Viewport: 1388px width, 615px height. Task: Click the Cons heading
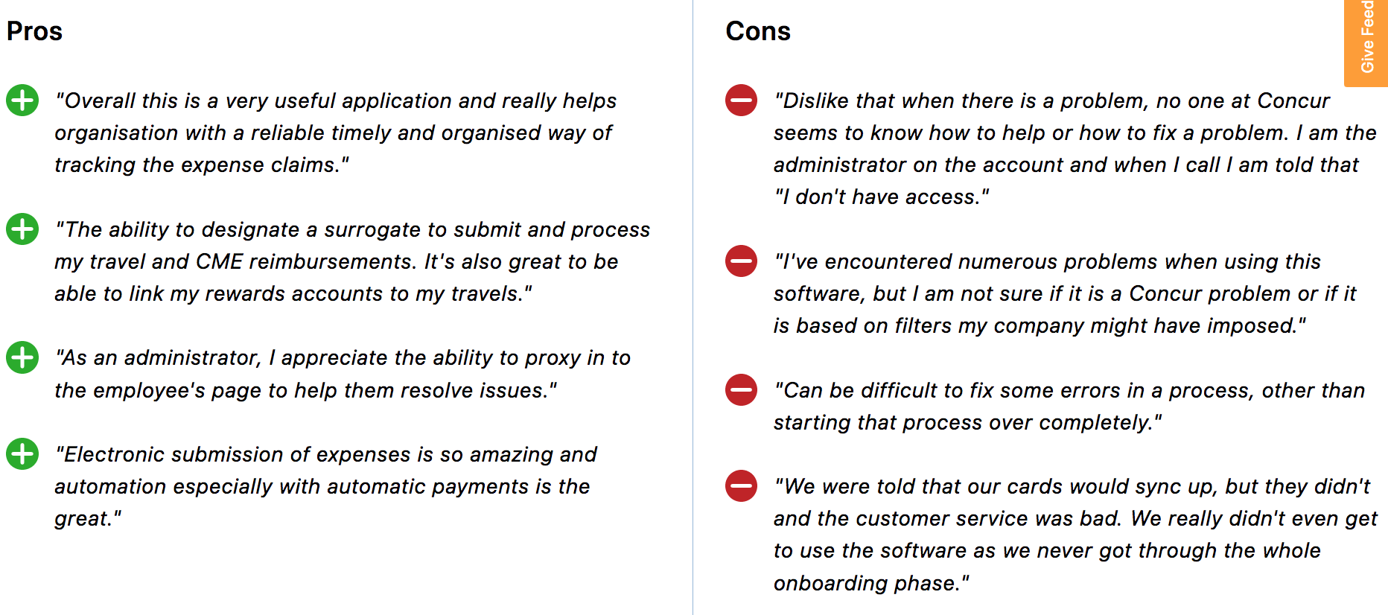coord(759,31)
